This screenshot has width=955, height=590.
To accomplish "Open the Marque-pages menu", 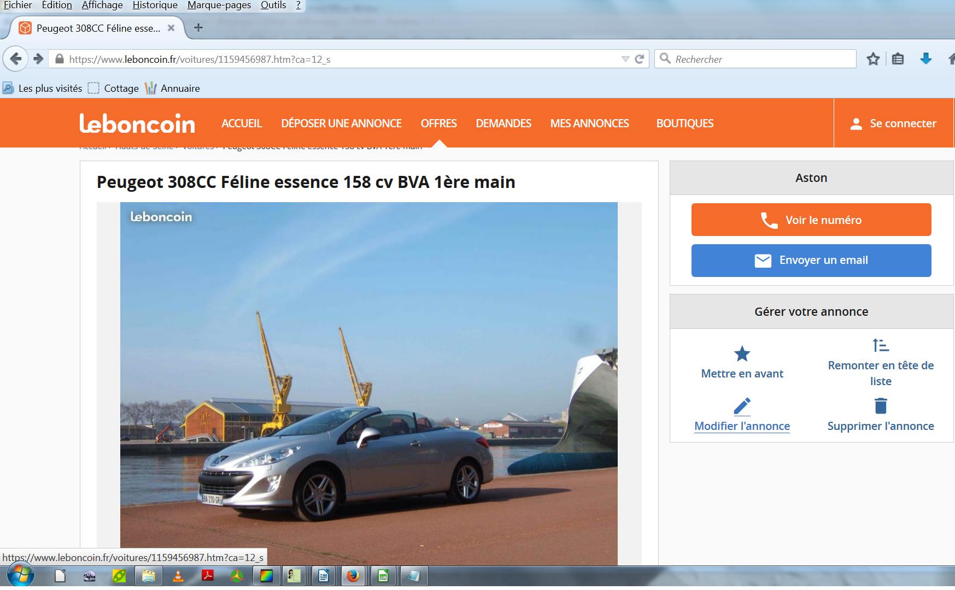I will tap(219, 5).
